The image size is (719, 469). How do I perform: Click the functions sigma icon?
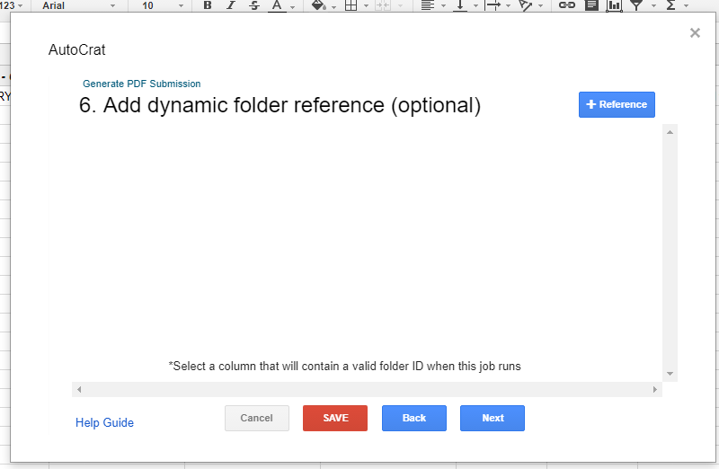point(670,5)
